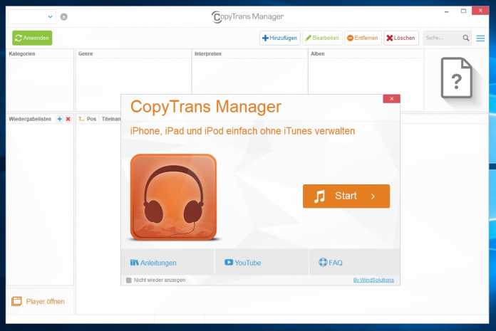
Task: Enable Nicht wieder anzeigen checkbox
Action: coord(129,280)
